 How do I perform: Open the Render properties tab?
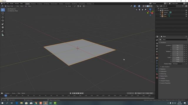[x=157, y=43]
